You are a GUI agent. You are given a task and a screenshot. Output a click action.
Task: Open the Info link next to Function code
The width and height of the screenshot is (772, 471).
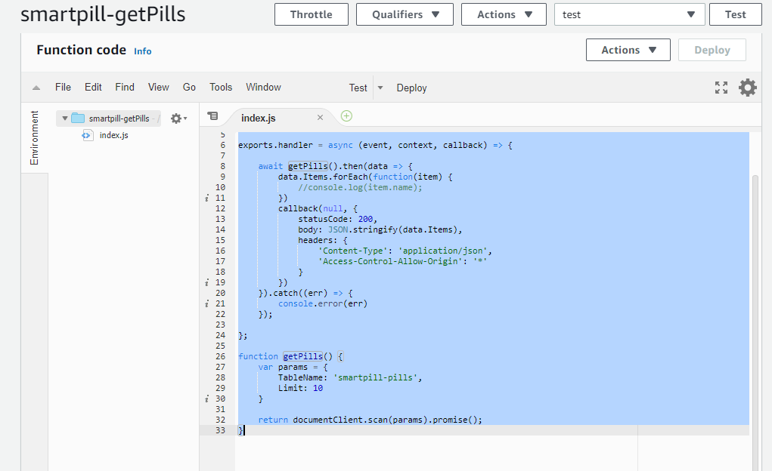coord(142,51)
